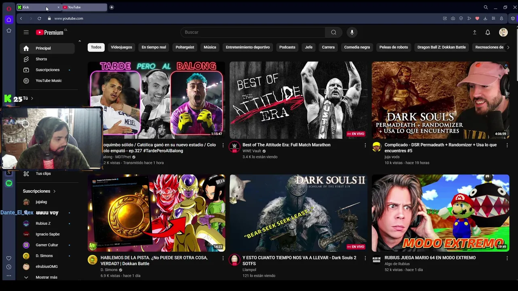Click the red heart toolbar icon
This screenshot has width=518, height=291.
pos(477,19)
